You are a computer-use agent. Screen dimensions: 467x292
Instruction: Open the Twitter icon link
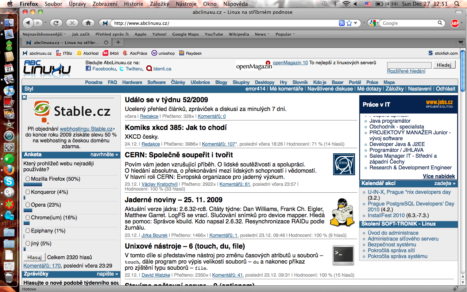click(121, 68)
